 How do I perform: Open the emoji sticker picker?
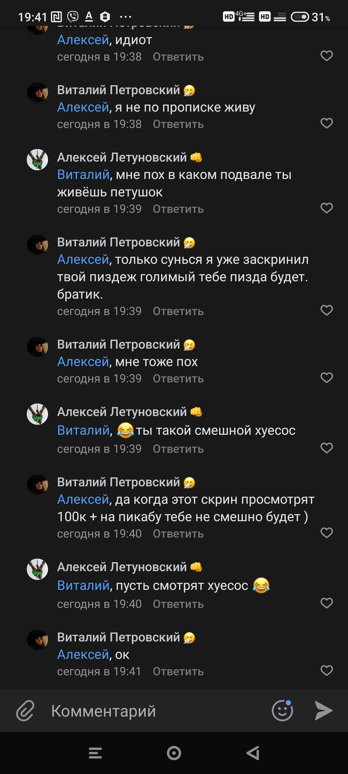tap(282, 710)
